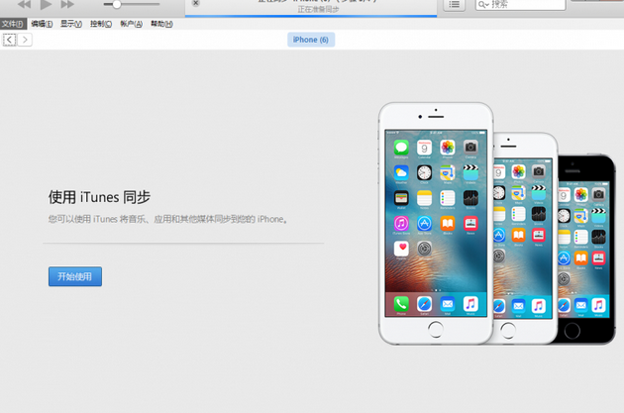Open the 帐户(A) menu
Viewport: 624px width, 413px height.
[132, 24]
